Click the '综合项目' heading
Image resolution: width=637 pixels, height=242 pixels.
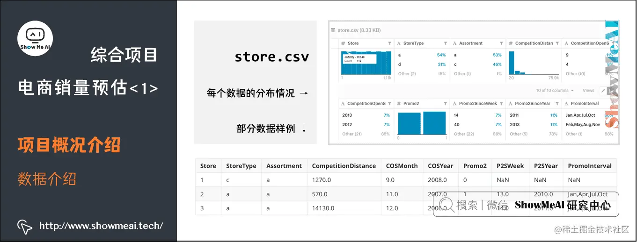coord(124,55)
